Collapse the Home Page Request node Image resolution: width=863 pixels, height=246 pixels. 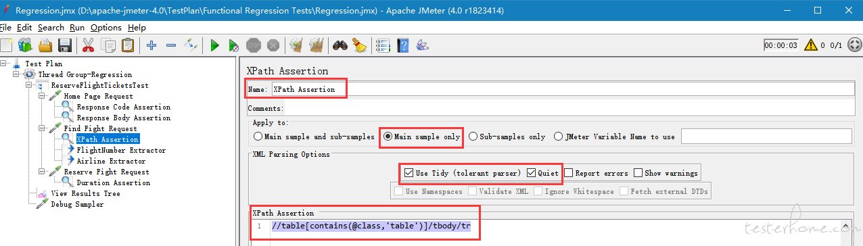[x=42, y=96]
